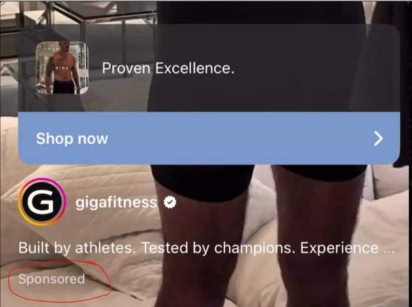Image resolution: width=412 pixels, height=307 pixels.
Task: Click the verified badge beside gigafitness
Action: coord(170,202)
